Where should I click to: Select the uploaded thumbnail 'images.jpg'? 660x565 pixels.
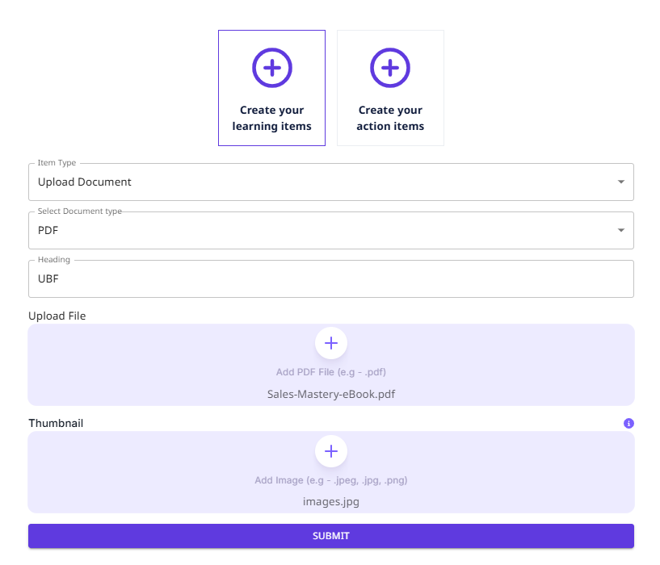330,501
